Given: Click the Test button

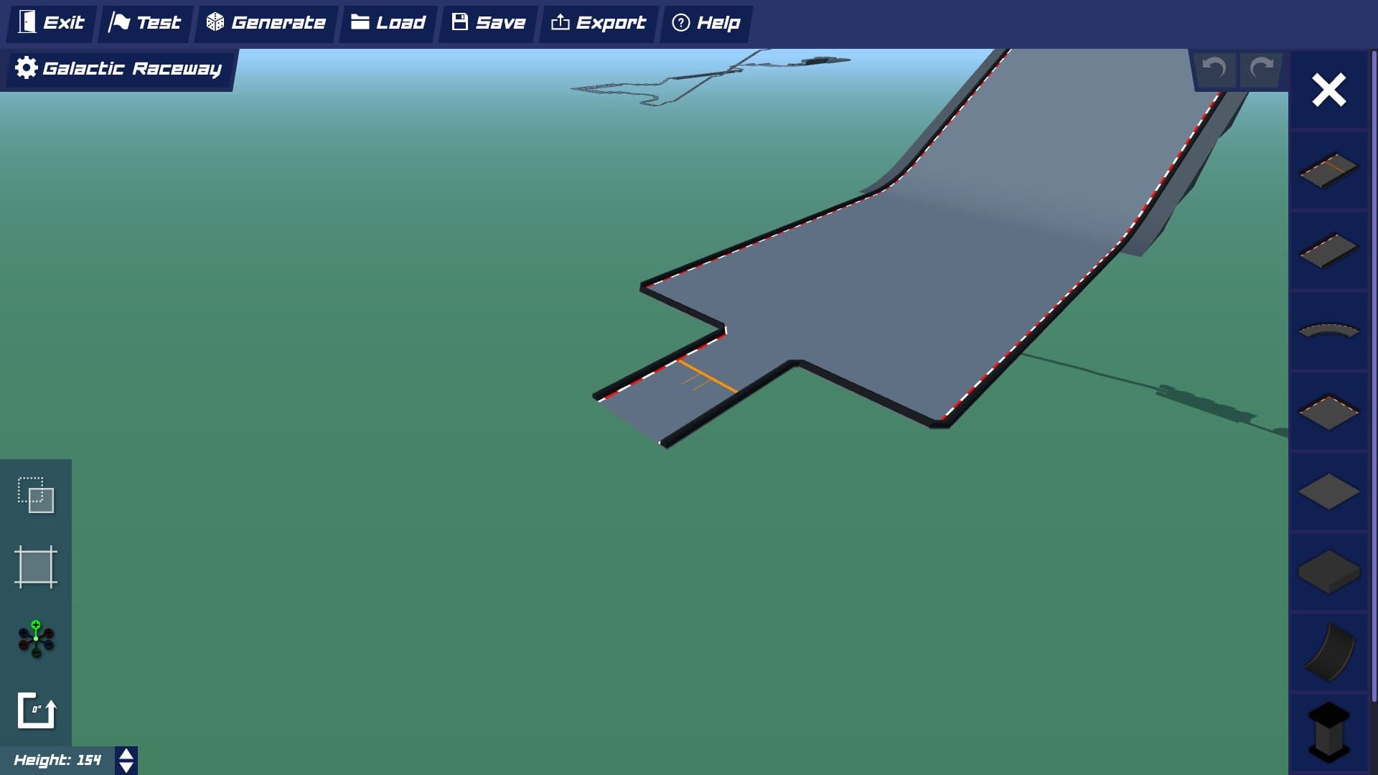Looking at the screenshot, I should click(145, 23).
